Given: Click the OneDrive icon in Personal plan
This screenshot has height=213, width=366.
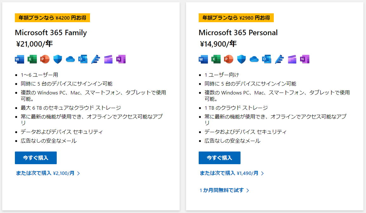Looking at the screenshot, I should 254,59.
